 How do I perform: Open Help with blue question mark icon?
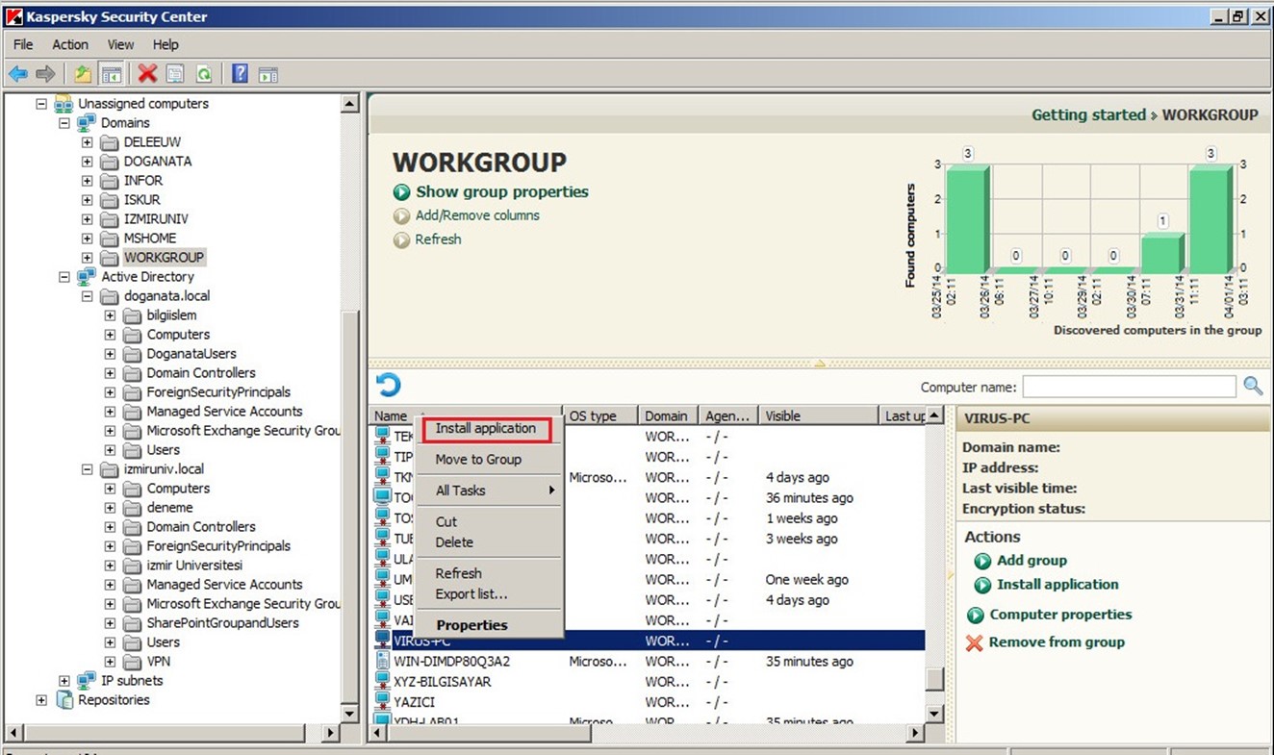[x=241, y=74]
